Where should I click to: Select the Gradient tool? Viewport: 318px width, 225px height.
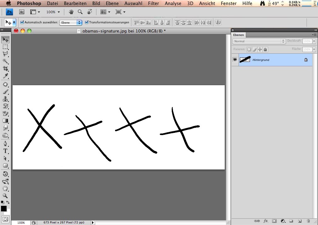coord(5,121)
